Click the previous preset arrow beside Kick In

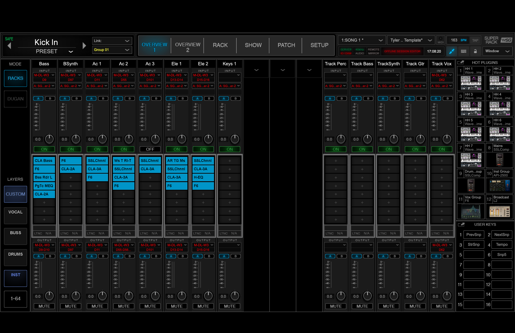click(x=10, y=46)
